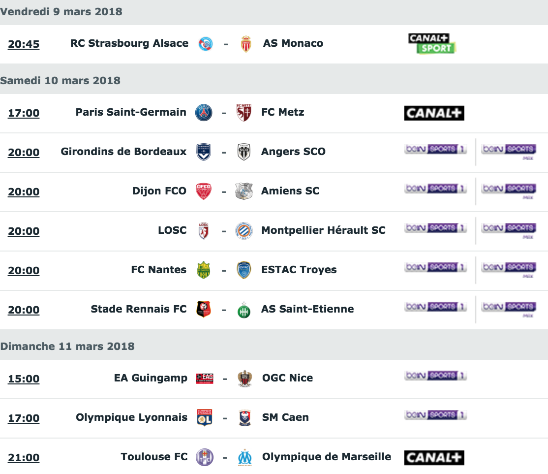
Task: Click the Girondins de Bordeaux team name
Action: tap(123, 152)
